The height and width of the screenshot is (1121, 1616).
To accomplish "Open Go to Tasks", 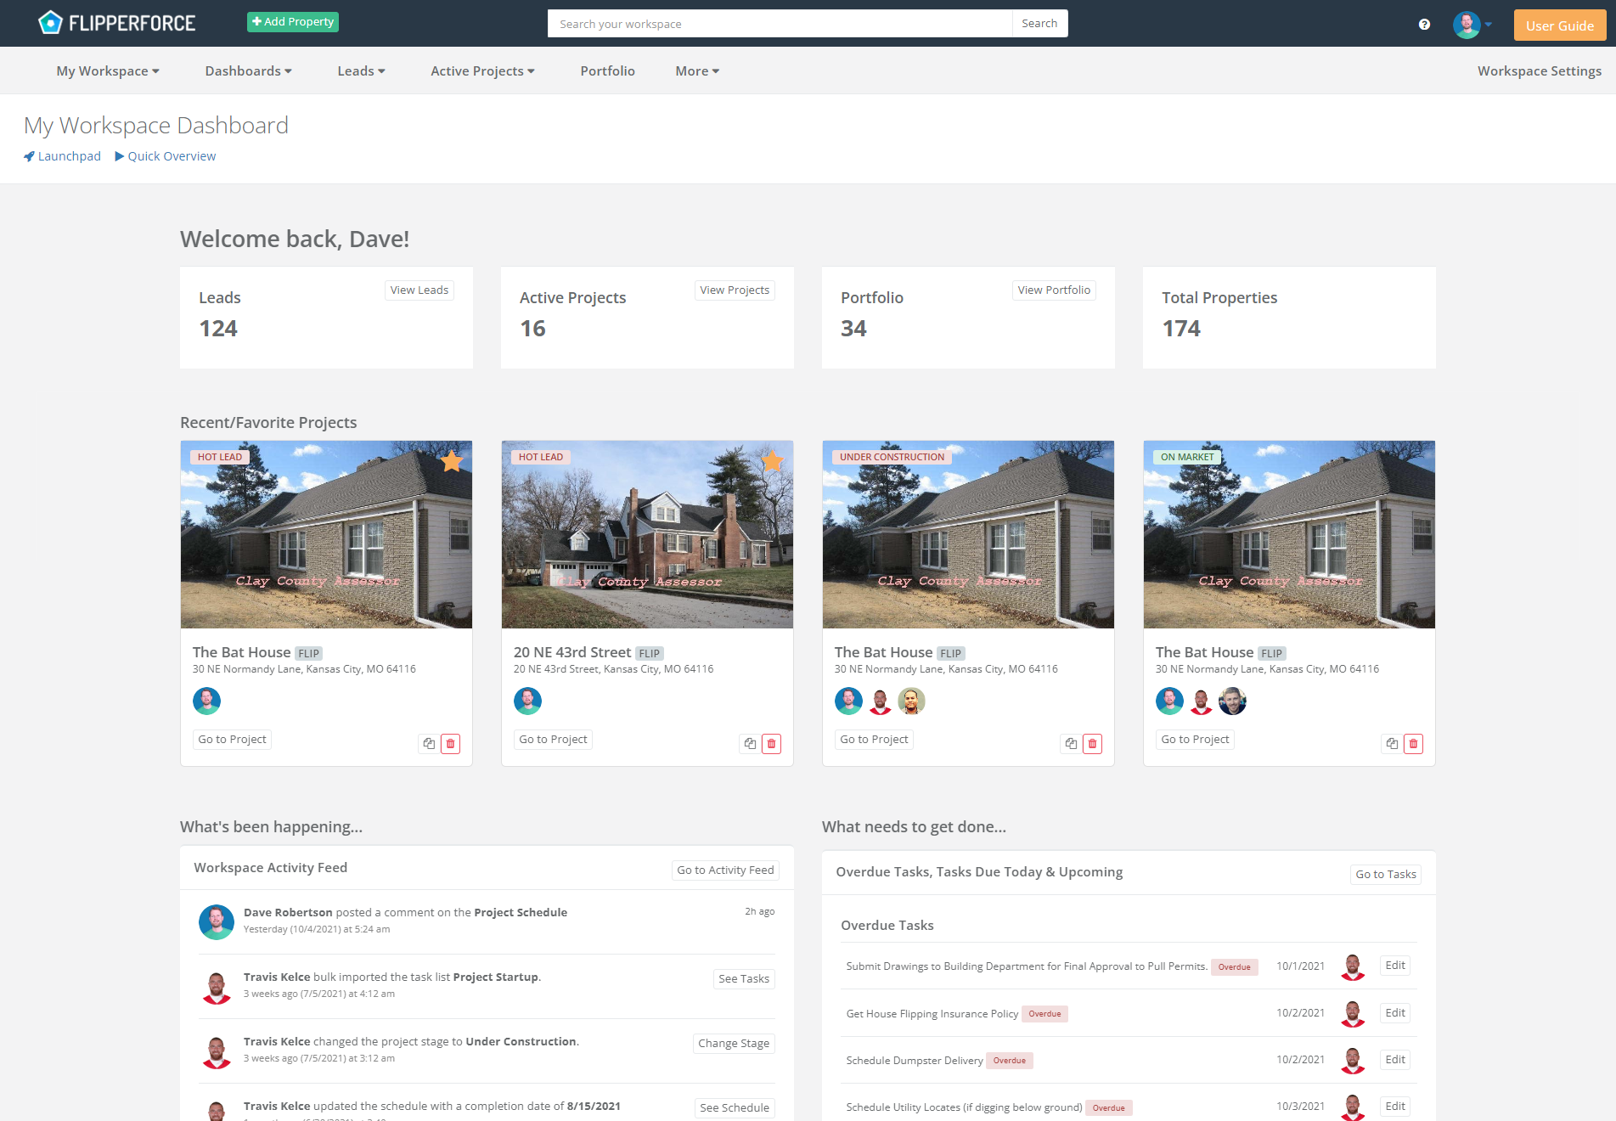I will pyautogui.click(x=1385, y=874).
